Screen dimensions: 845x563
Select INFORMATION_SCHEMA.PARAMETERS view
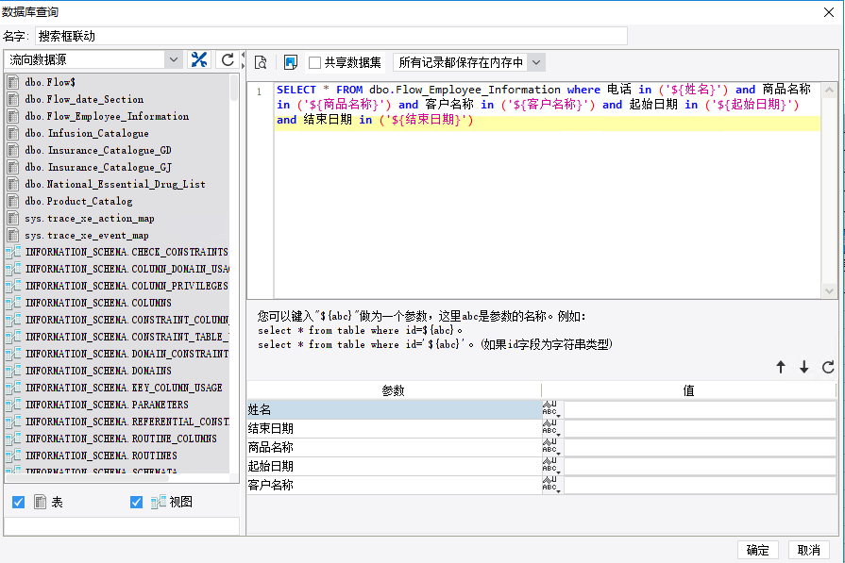107,405
